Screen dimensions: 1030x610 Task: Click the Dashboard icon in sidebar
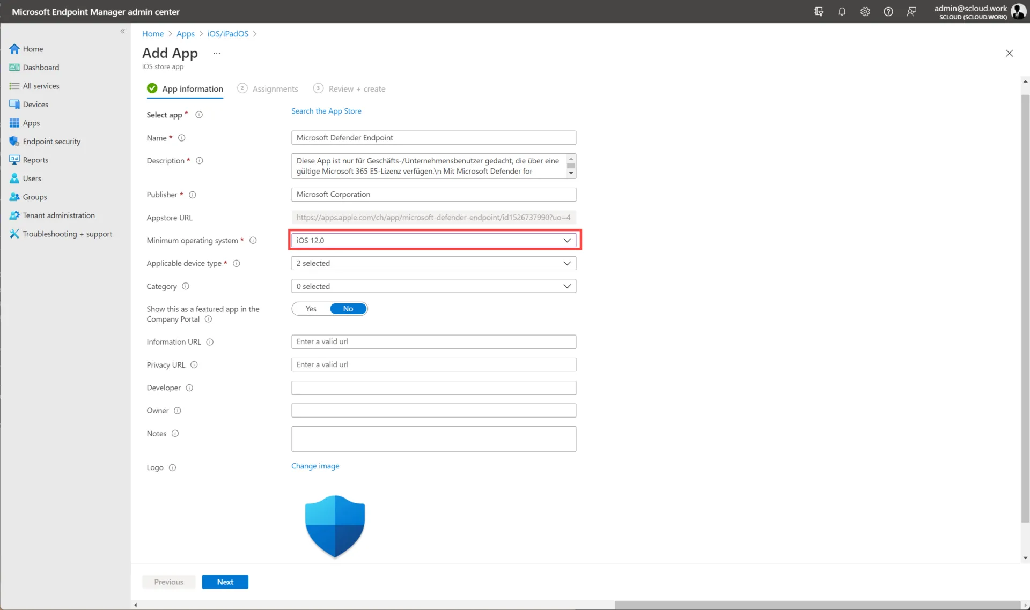tap(14, 68)
